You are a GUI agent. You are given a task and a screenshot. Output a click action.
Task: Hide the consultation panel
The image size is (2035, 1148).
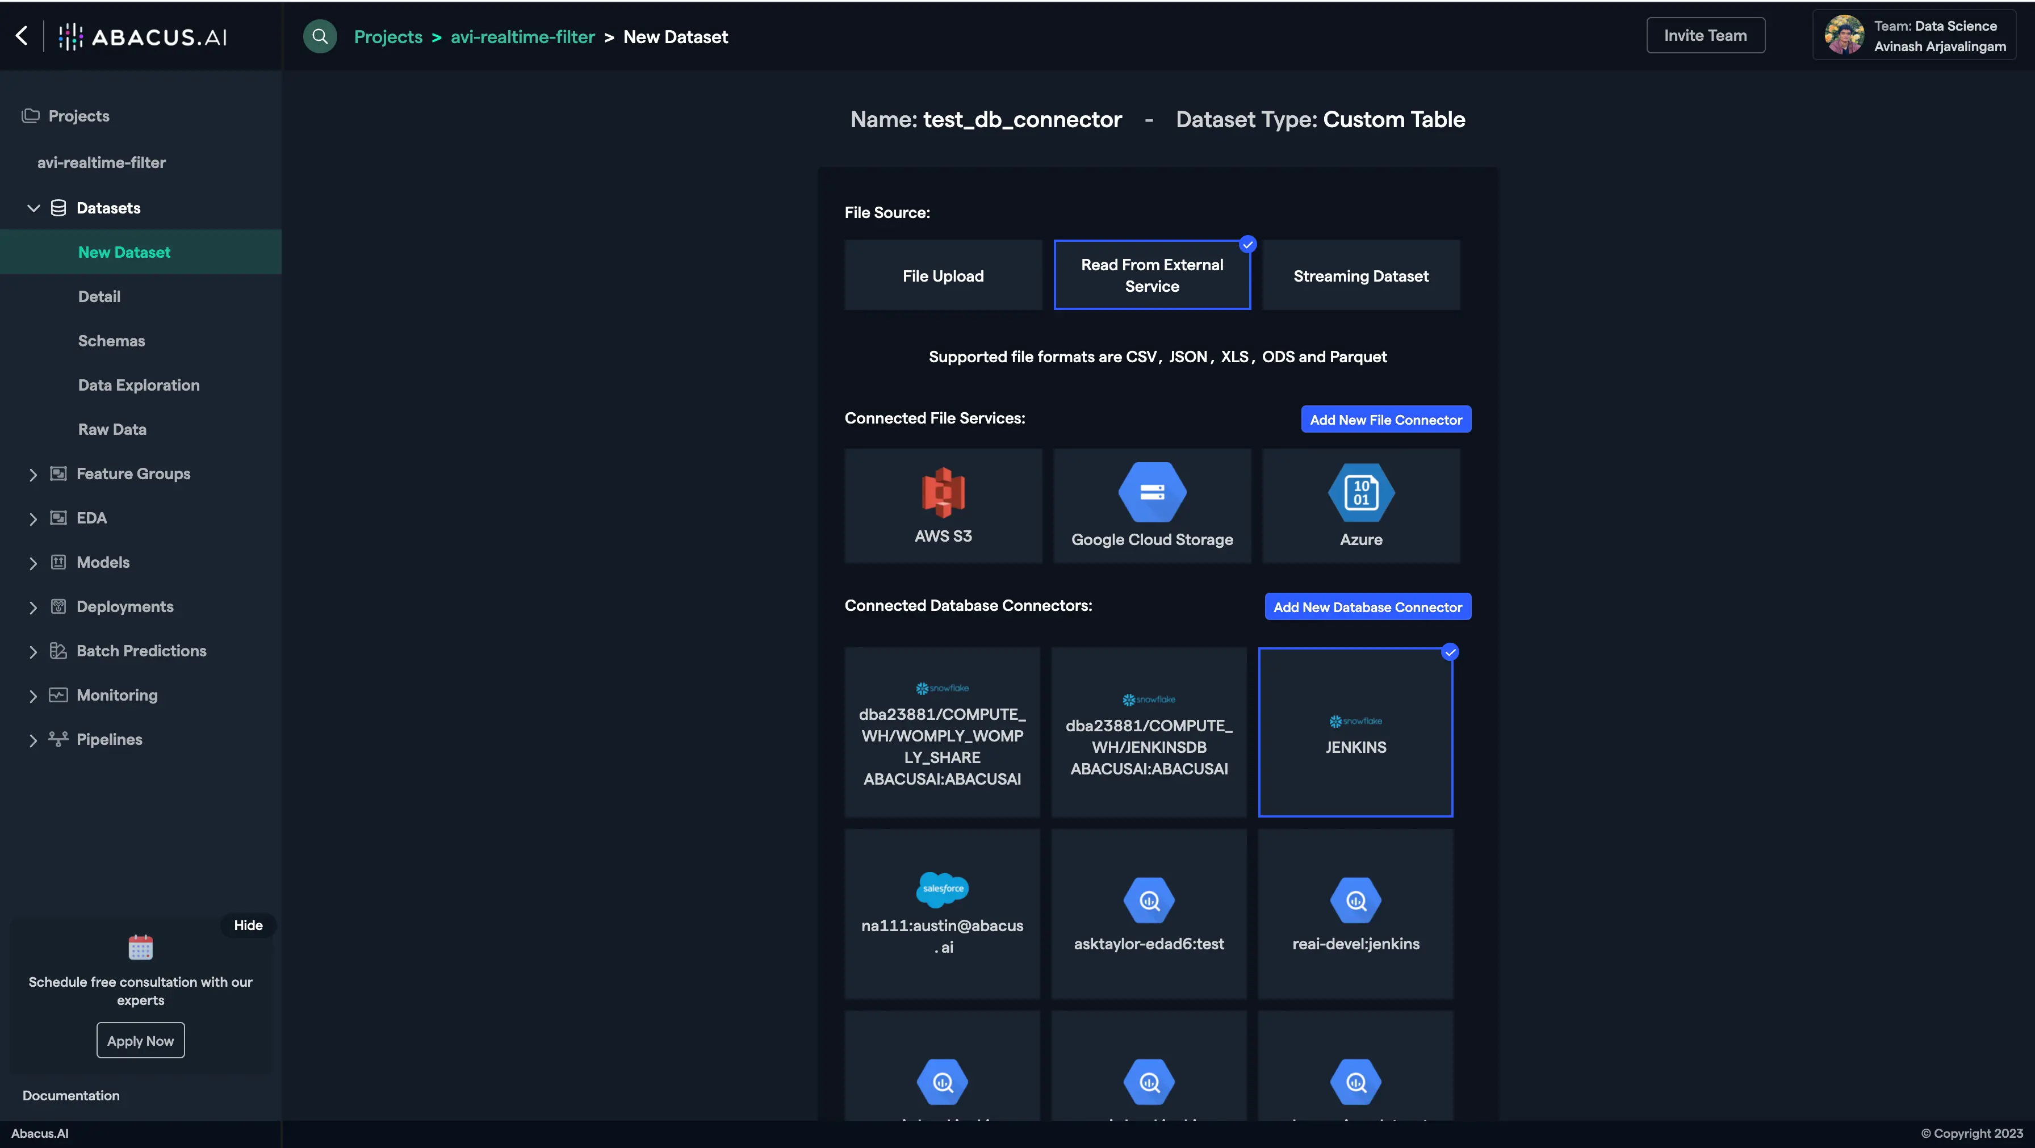pos(248,925)
